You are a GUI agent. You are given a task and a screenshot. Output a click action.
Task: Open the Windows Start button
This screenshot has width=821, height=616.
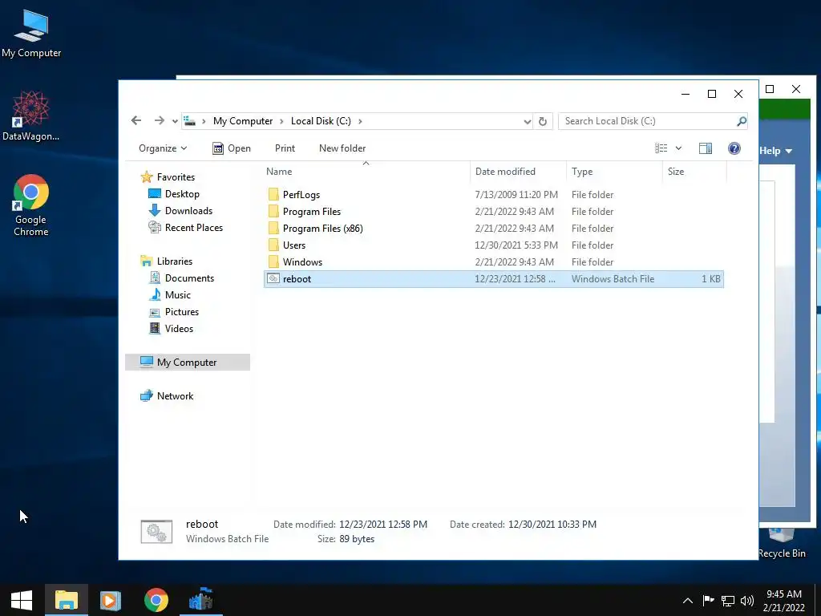click(22, 600)
